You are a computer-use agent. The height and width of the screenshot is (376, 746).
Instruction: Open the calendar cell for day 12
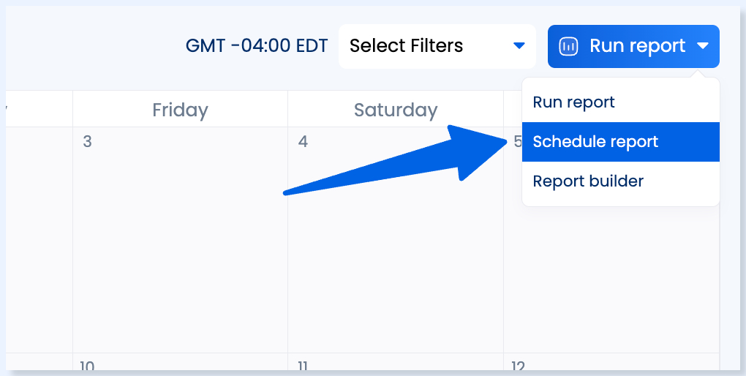611,361
